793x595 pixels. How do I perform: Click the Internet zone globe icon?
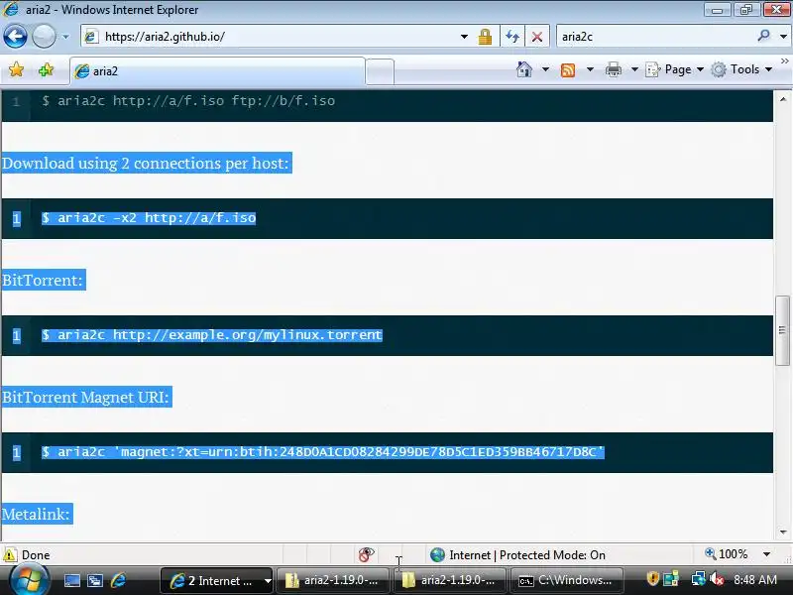[x=437, y=555]
